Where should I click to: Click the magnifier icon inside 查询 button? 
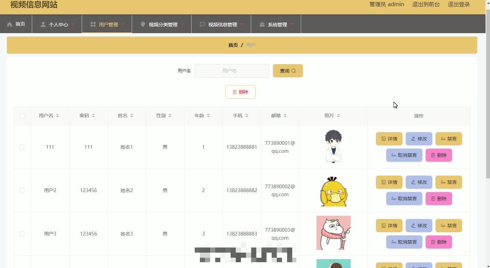tap(294, 70)
